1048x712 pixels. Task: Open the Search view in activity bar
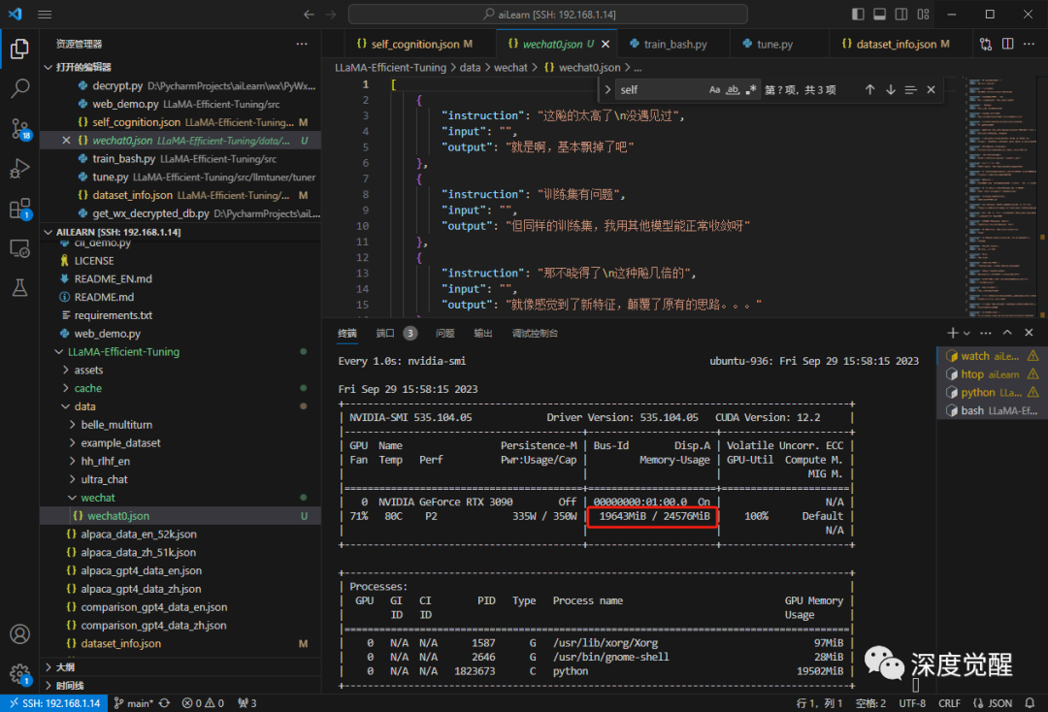pos(19,88)
